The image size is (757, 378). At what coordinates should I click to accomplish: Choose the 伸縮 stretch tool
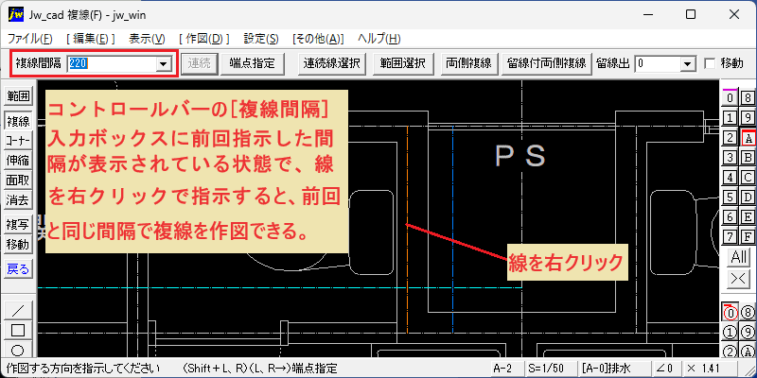pos(18,161)
